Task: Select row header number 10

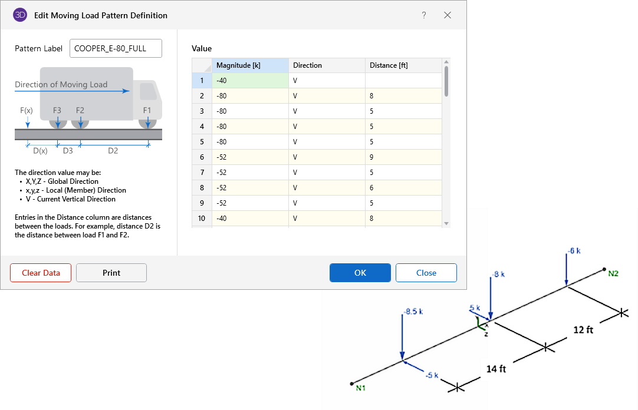Action: point(202,219)
